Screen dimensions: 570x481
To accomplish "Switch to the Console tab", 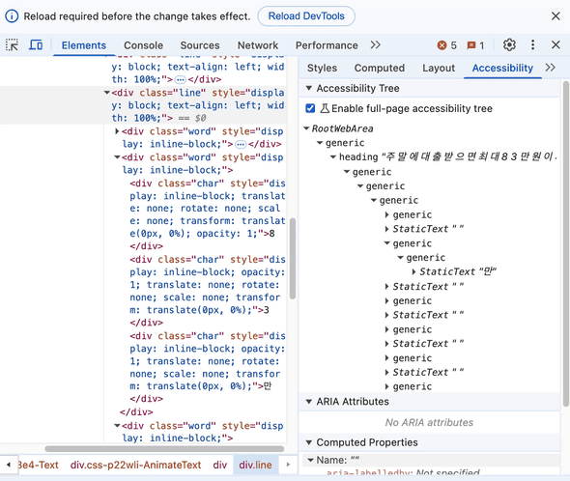I will click(x=143, y=45).
